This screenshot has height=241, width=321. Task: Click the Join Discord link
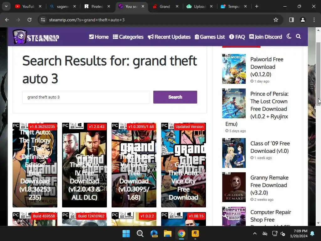(x=266, y=37)
